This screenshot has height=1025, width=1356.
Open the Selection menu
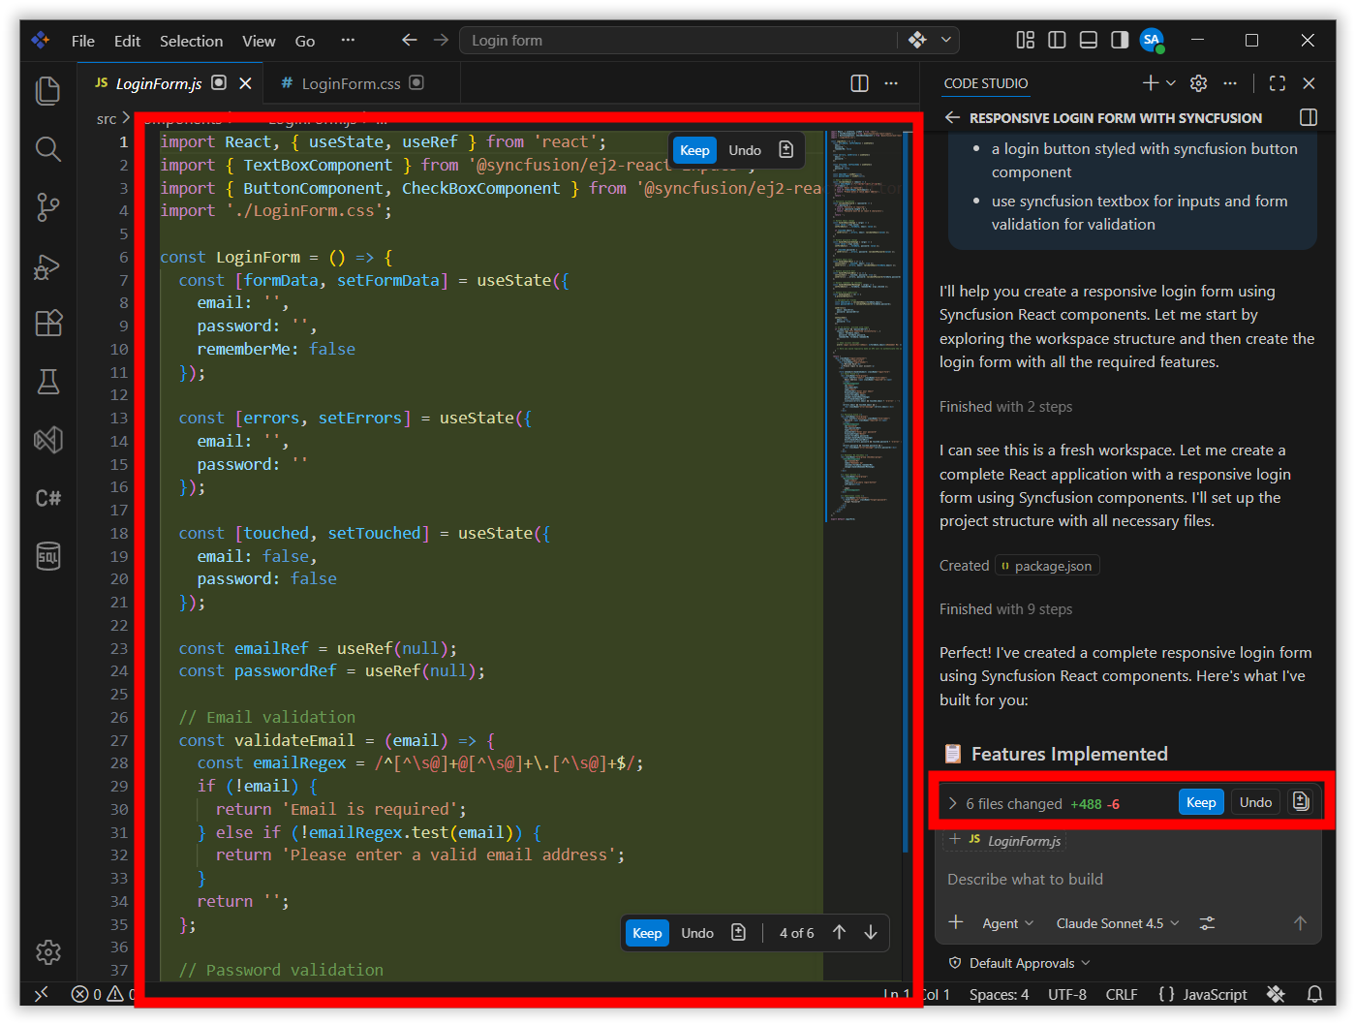coord(191,41)
